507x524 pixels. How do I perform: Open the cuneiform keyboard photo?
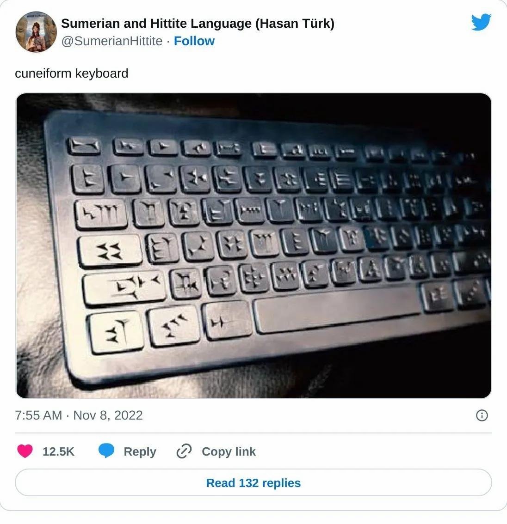pos(253,246)
